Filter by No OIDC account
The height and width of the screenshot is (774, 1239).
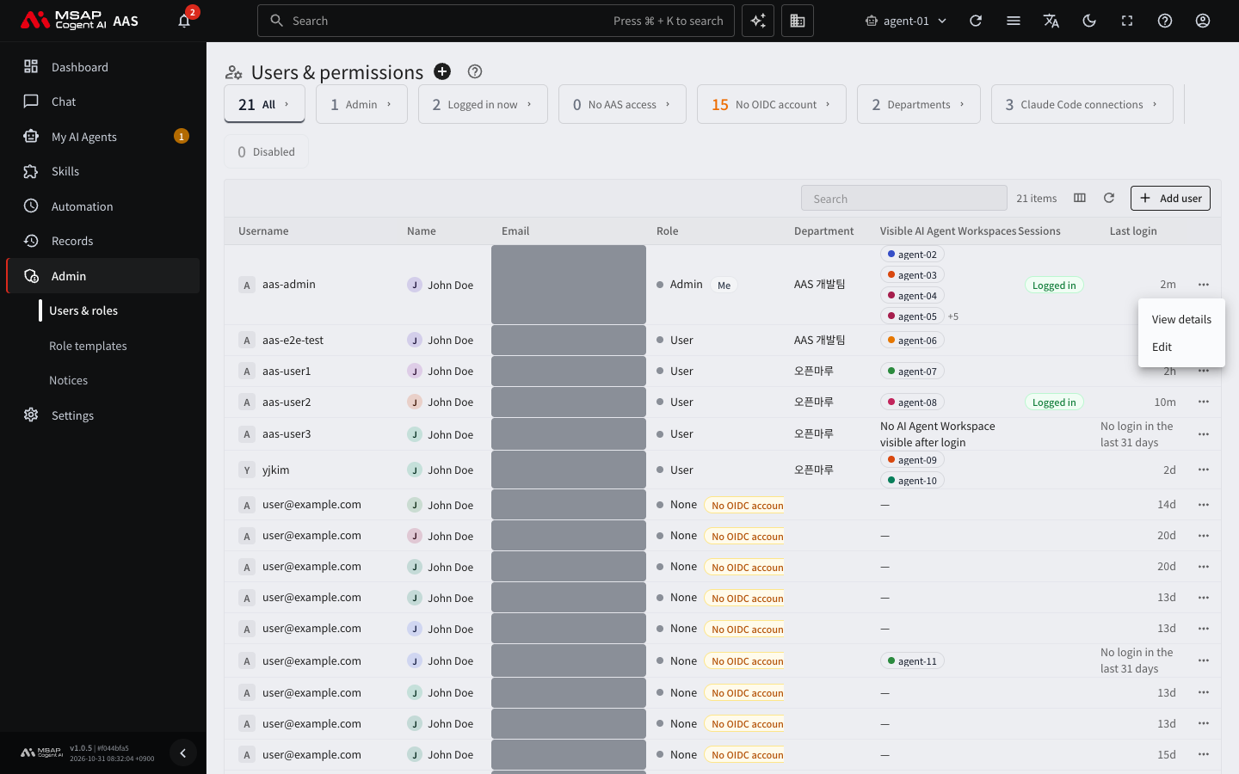pyautogui.click(x=772, y=104)
